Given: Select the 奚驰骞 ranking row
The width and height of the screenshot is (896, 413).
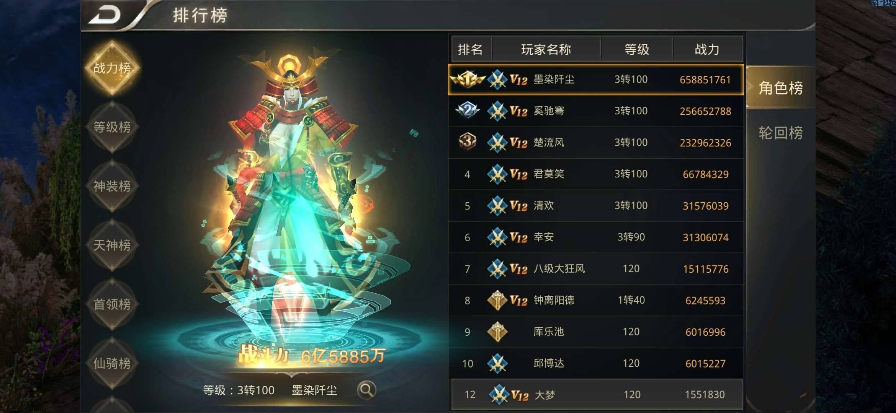Looking at the screenshot, I should click(x=596, y=111).
